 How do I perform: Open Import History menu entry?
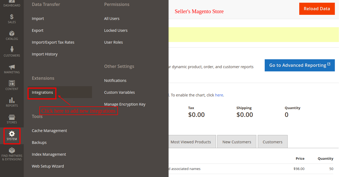[x=45, y=54]
